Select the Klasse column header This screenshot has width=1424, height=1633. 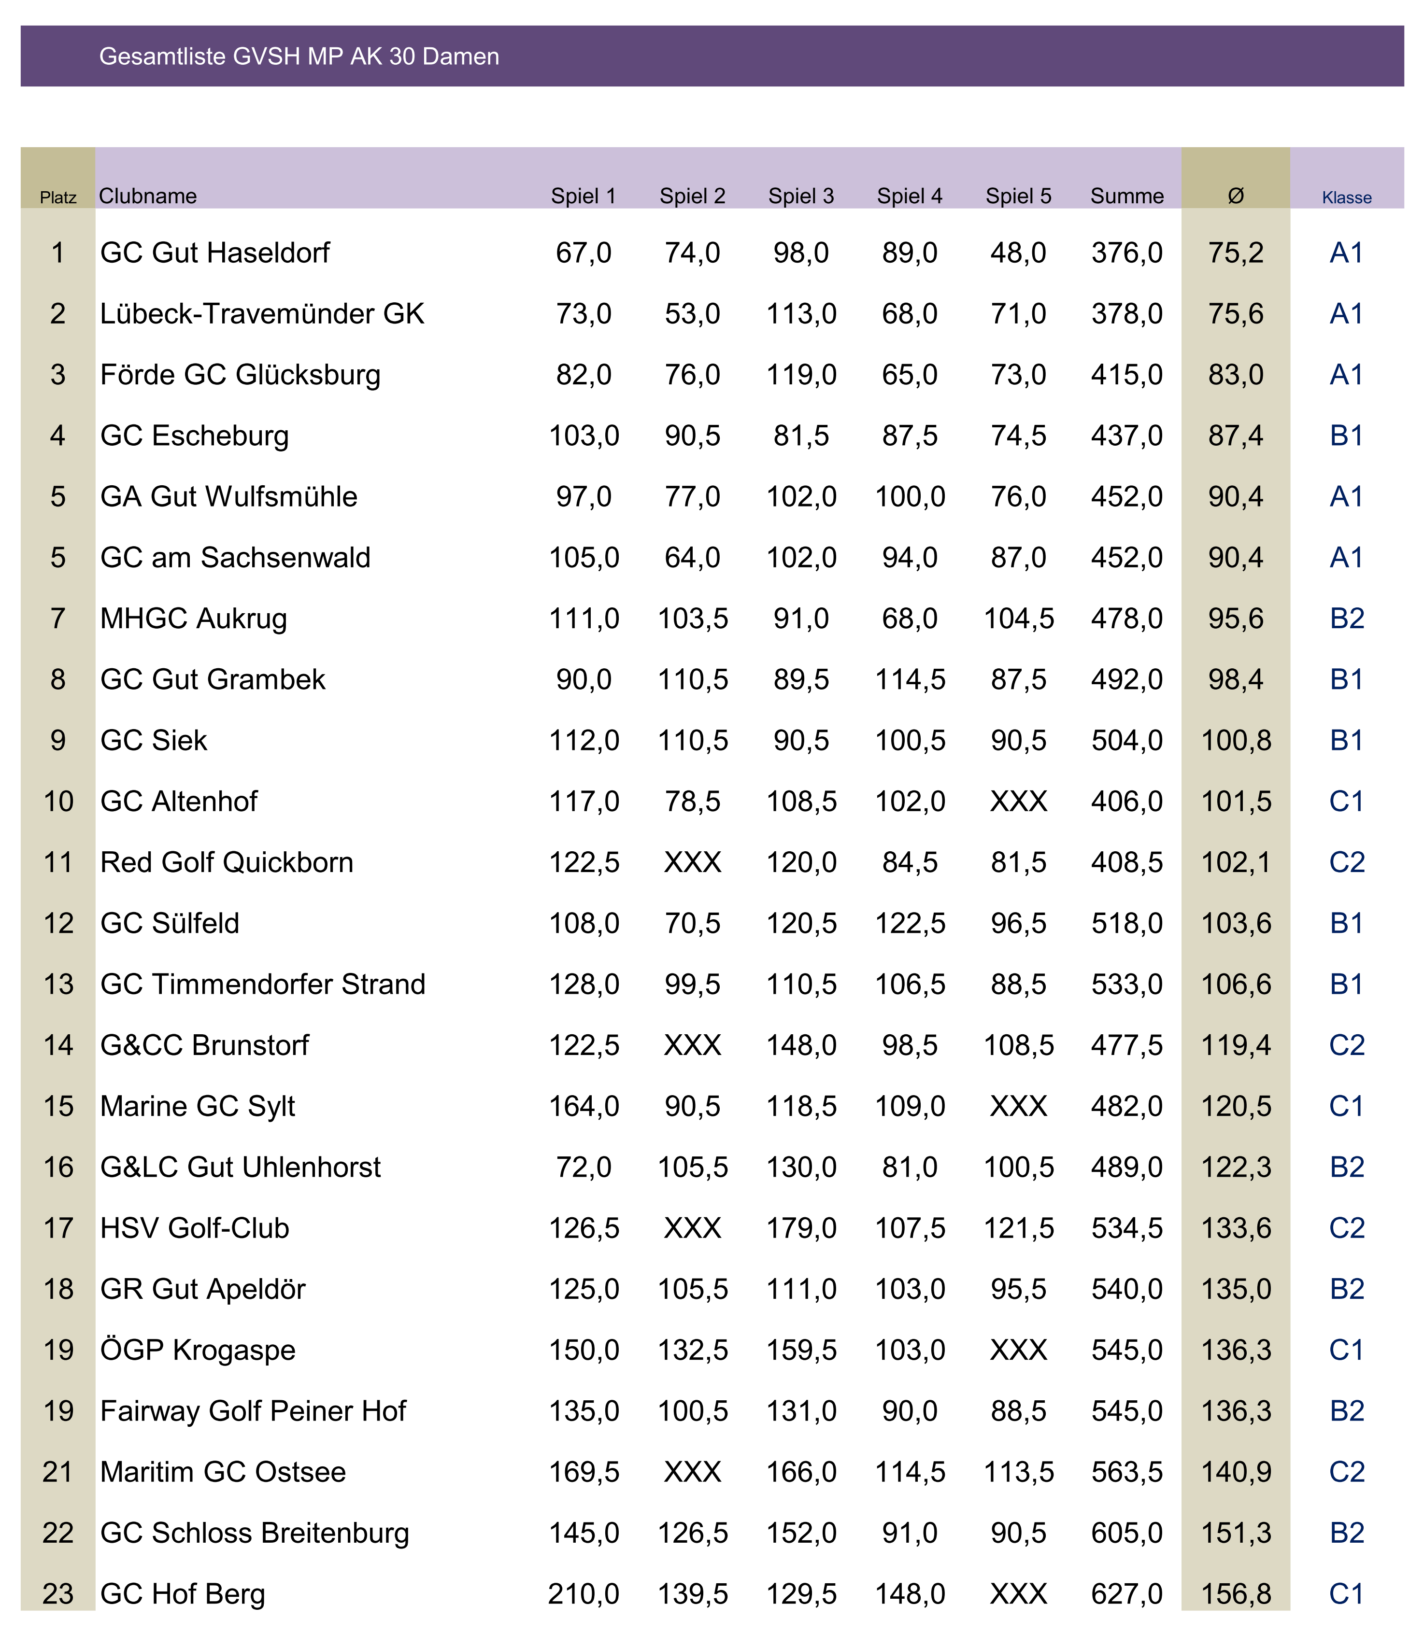pos(1346,198)
